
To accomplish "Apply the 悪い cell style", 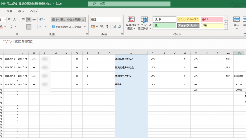I will [x=212, y=19].
